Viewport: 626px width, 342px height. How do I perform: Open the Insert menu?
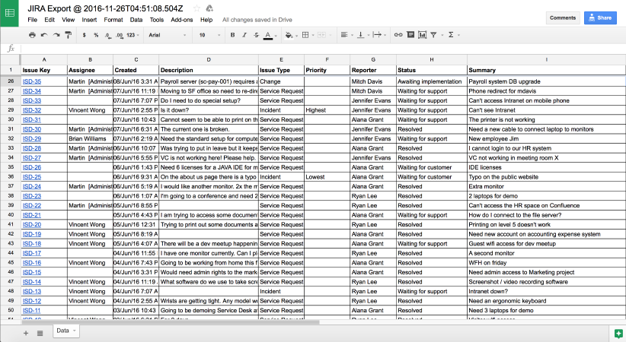(89, 20)
